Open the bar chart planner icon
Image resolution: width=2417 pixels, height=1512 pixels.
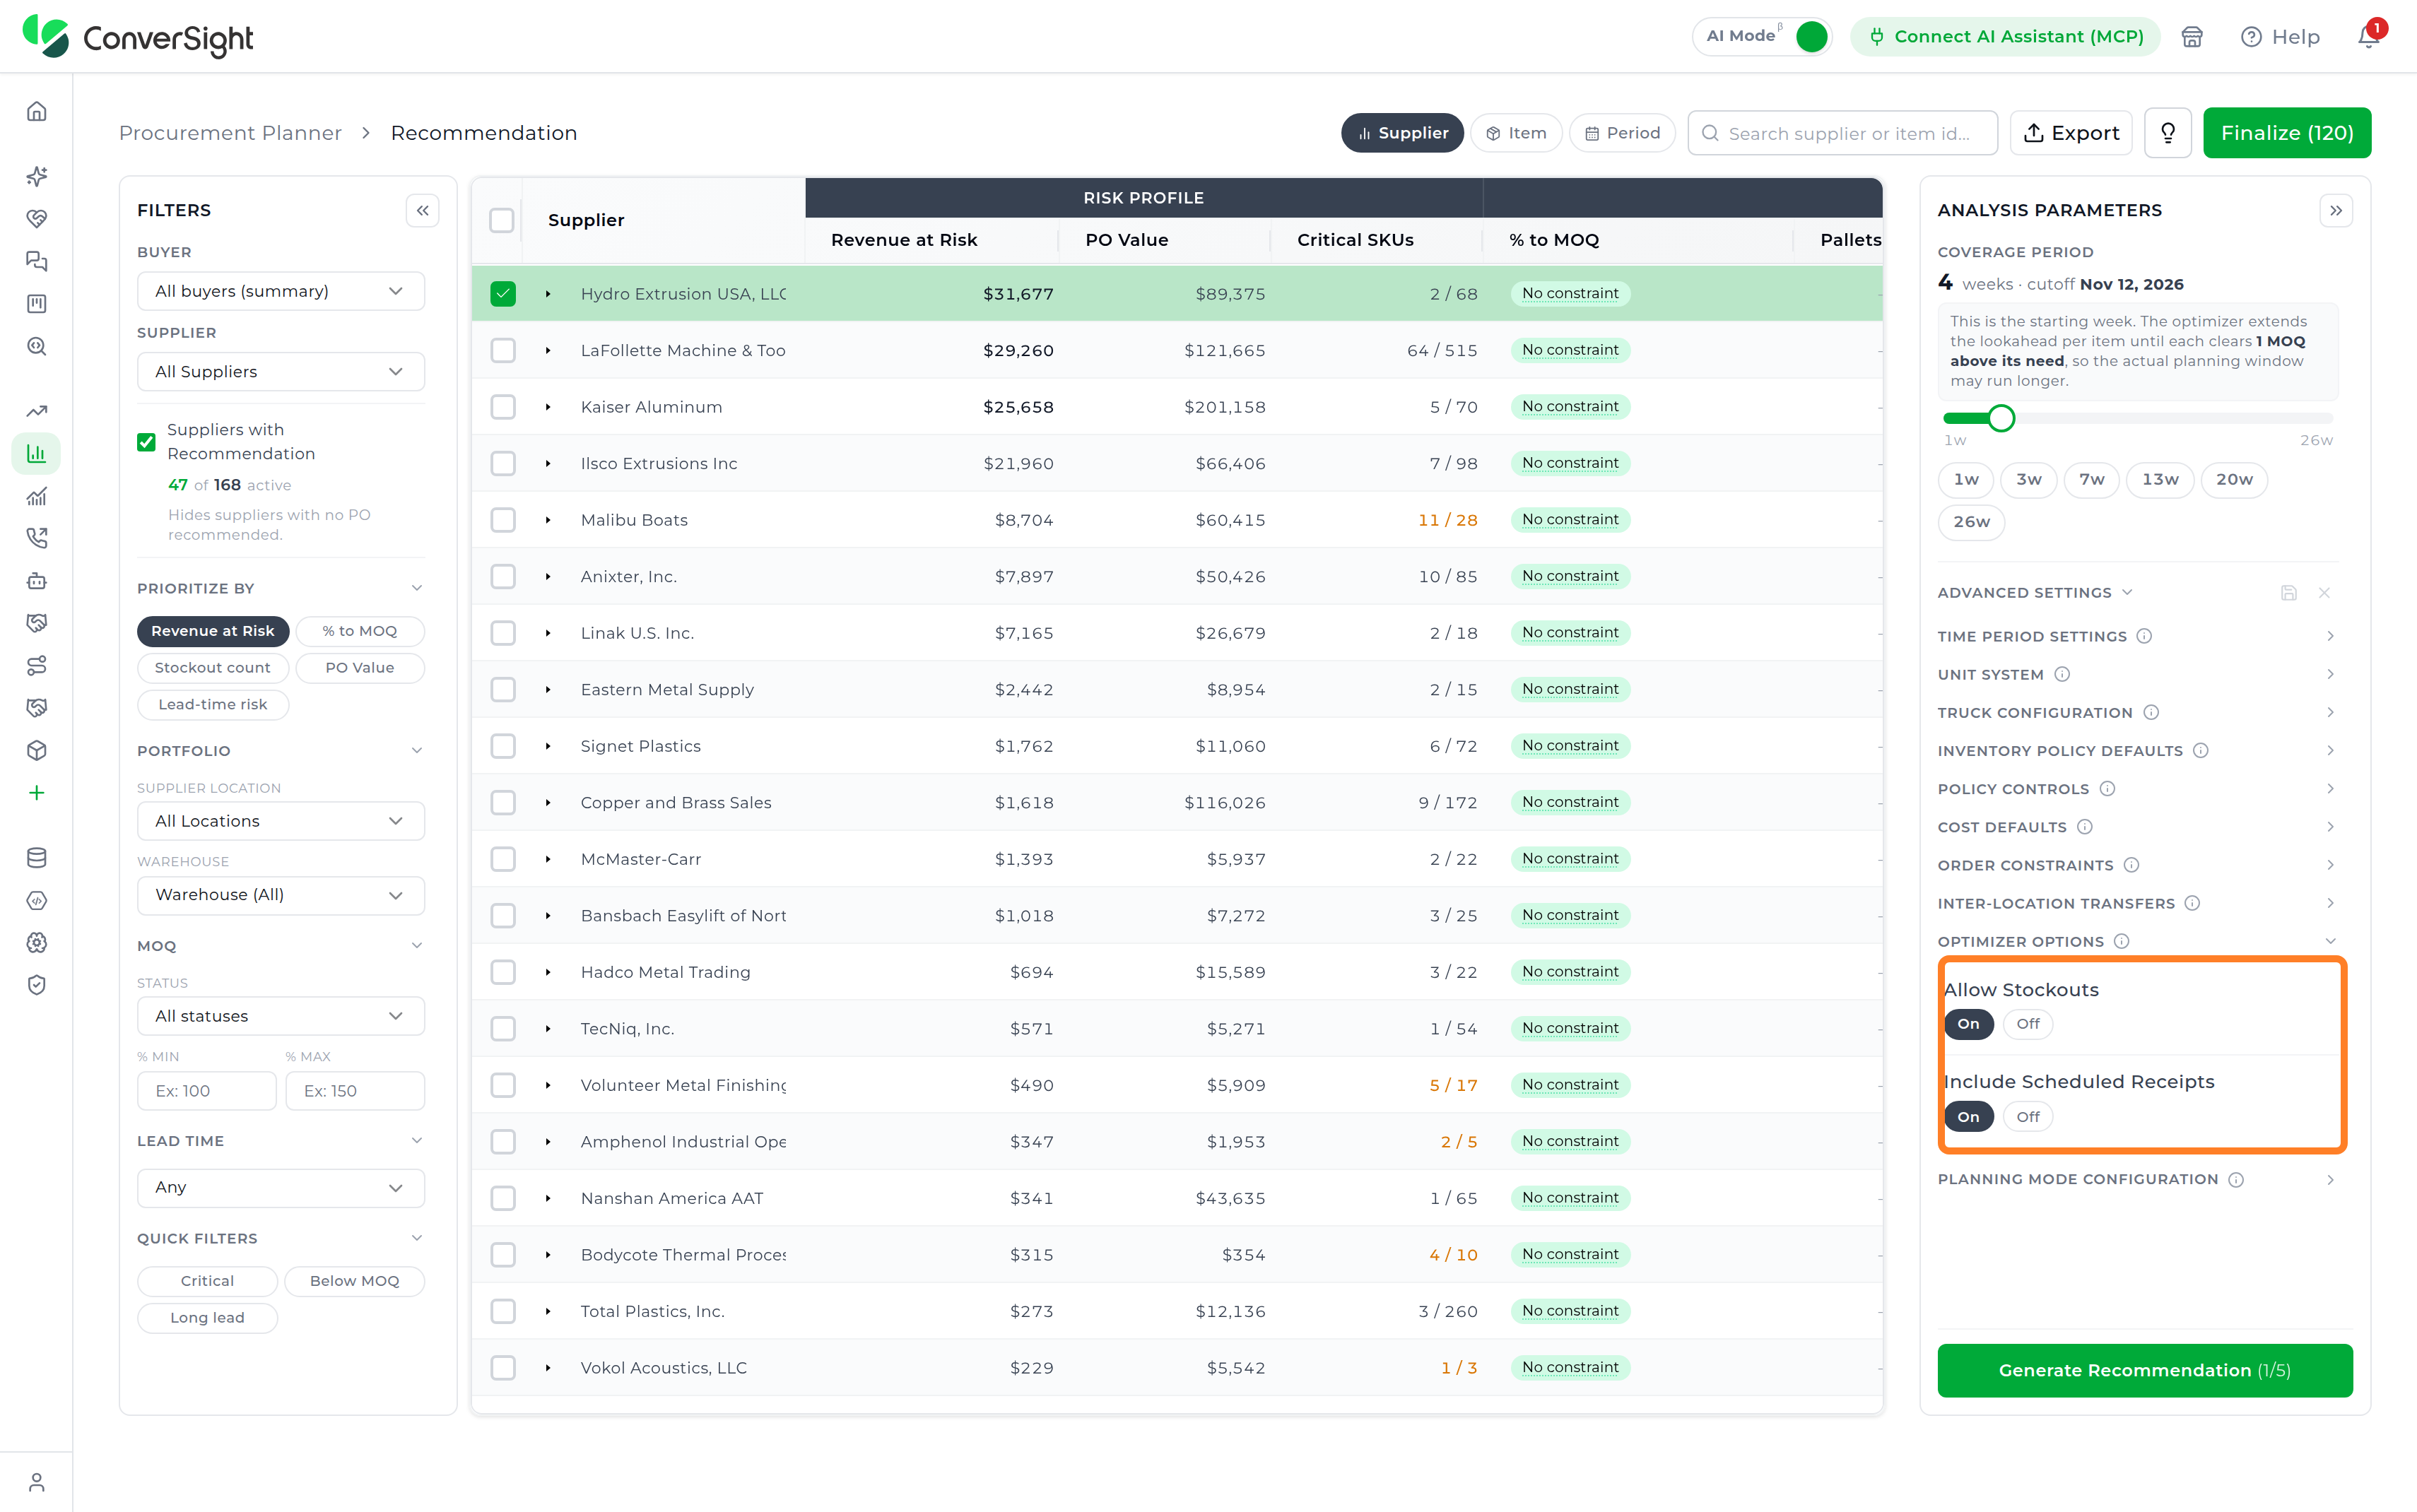[37, 454]
